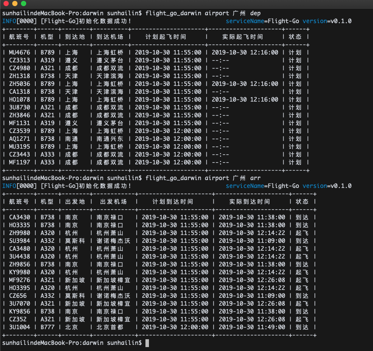Viewport: 373px width, 351px height.
Task: Select flight number MU3195
Action: click(20, 147)
